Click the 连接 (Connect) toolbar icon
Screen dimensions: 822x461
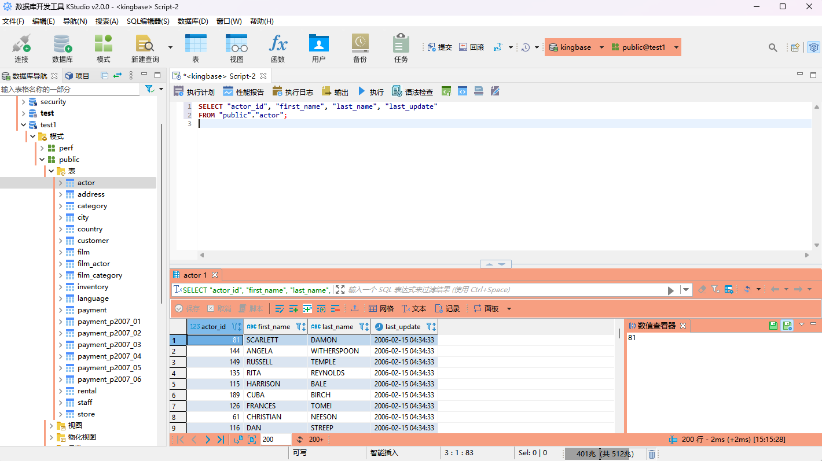(21, 44)
